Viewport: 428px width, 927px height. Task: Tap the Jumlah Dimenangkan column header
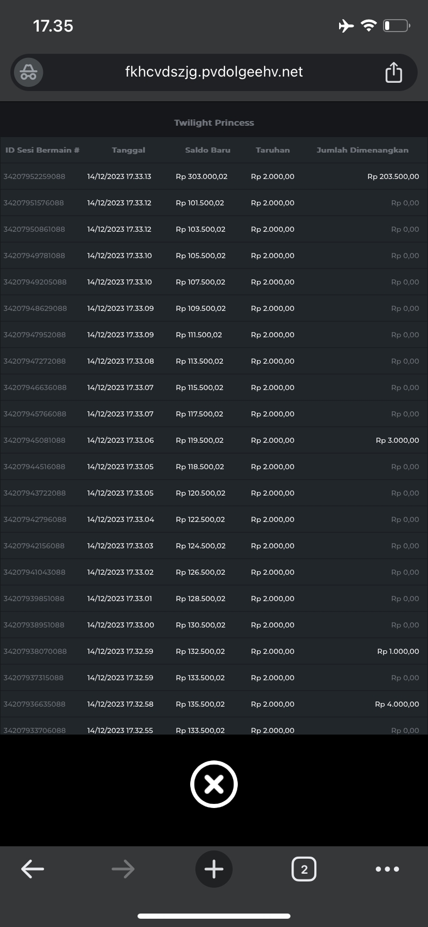pos(362,150)
